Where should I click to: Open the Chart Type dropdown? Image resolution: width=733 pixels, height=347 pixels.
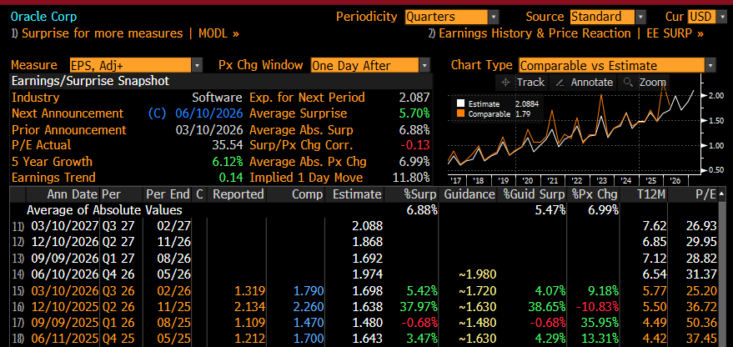[616, 65]
